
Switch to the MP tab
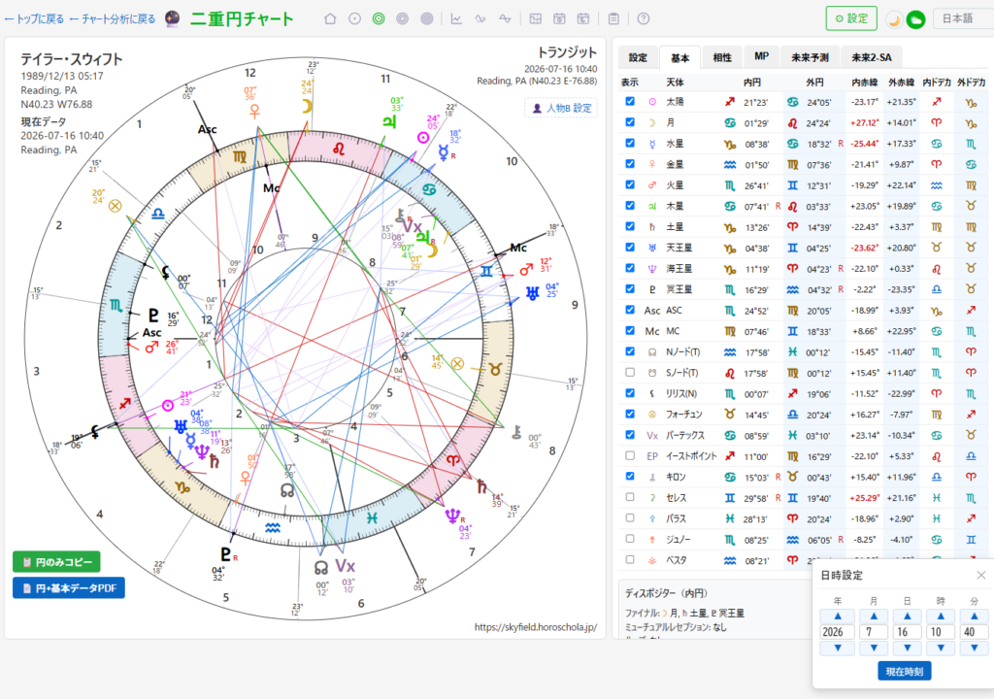[x=761, y=57]
